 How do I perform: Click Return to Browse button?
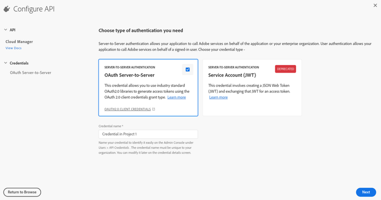tap(22, 192)
